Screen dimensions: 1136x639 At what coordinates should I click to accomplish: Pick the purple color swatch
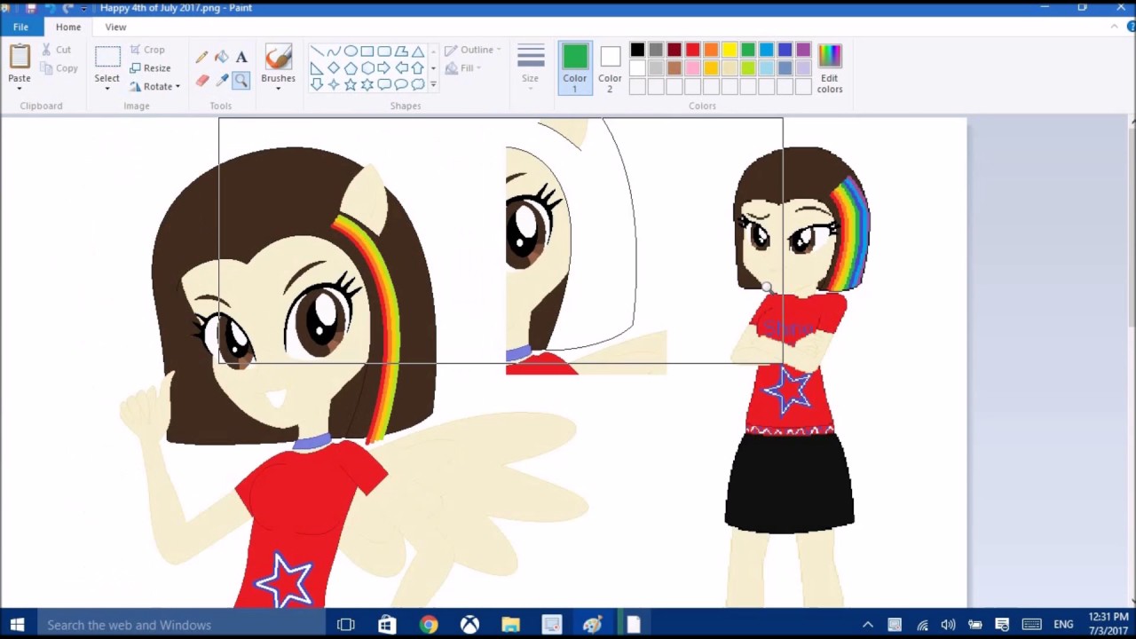[x=803, y=50]
